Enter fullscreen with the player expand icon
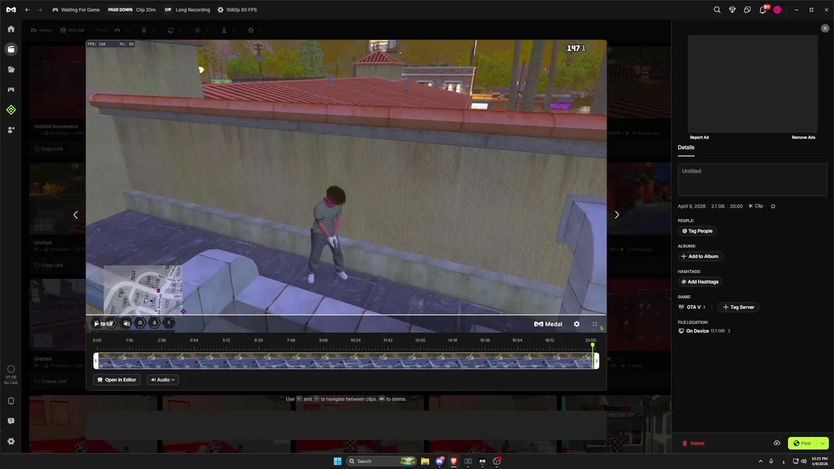834x469 pixels. pyautogui.click(x=595, y=324)
